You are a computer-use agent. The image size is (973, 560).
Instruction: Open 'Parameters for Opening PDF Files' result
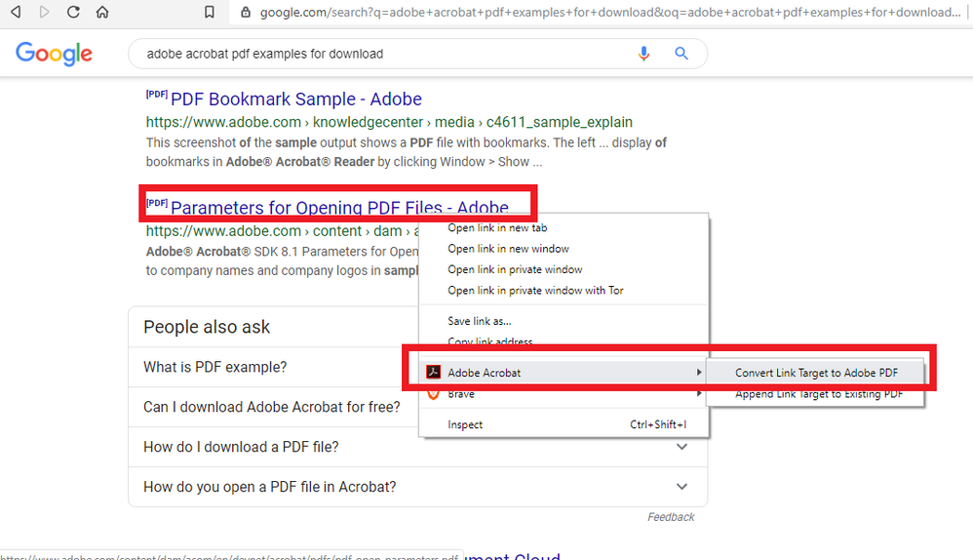click(x=339, y=208)
